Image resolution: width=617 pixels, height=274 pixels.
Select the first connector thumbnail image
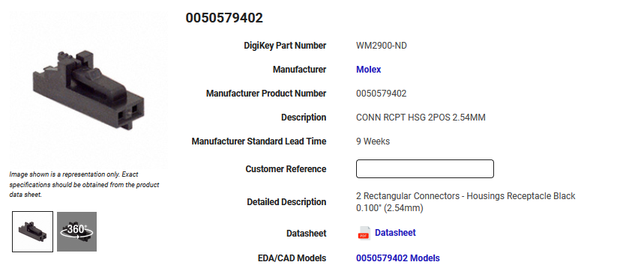pyautogui.click(x=33, y=231)
